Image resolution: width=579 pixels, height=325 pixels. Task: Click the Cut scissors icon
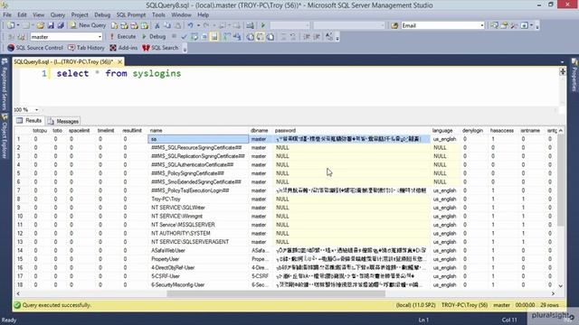[x=157, y=25]
